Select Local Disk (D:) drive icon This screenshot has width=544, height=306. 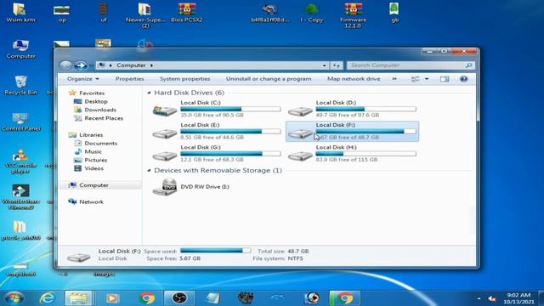point(300,111)
